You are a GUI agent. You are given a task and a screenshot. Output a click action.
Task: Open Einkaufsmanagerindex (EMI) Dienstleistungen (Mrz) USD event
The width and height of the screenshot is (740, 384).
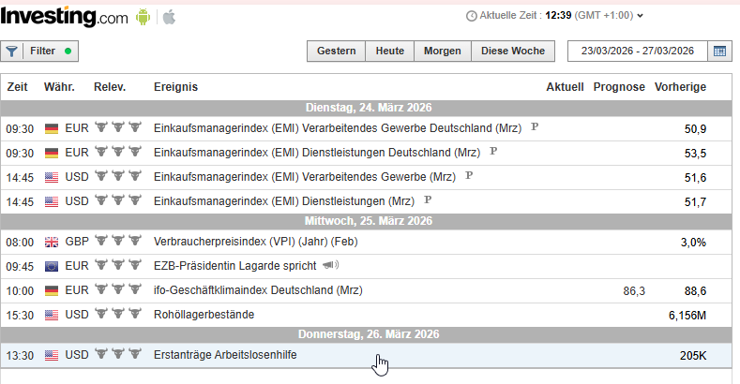tap(283, 201)
